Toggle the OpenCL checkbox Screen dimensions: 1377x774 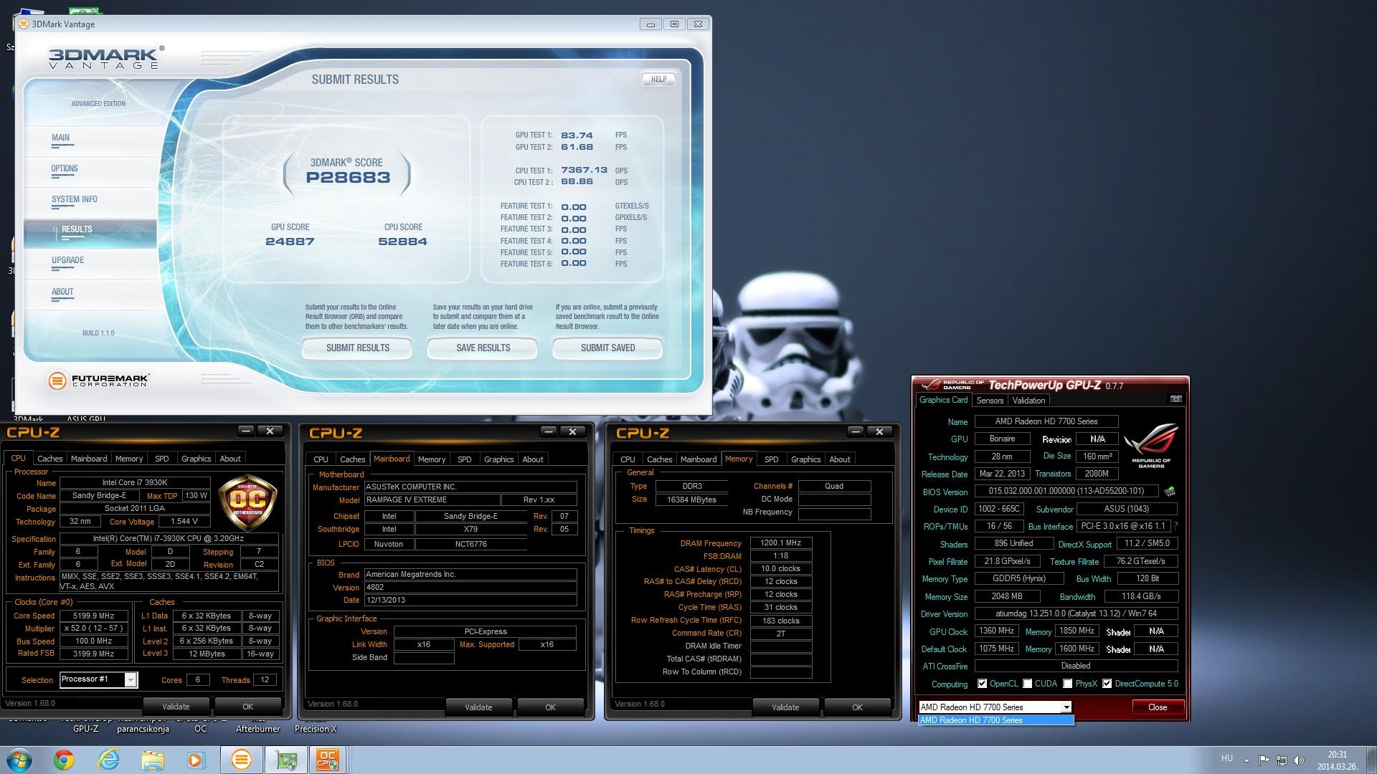tap(983, 684)
